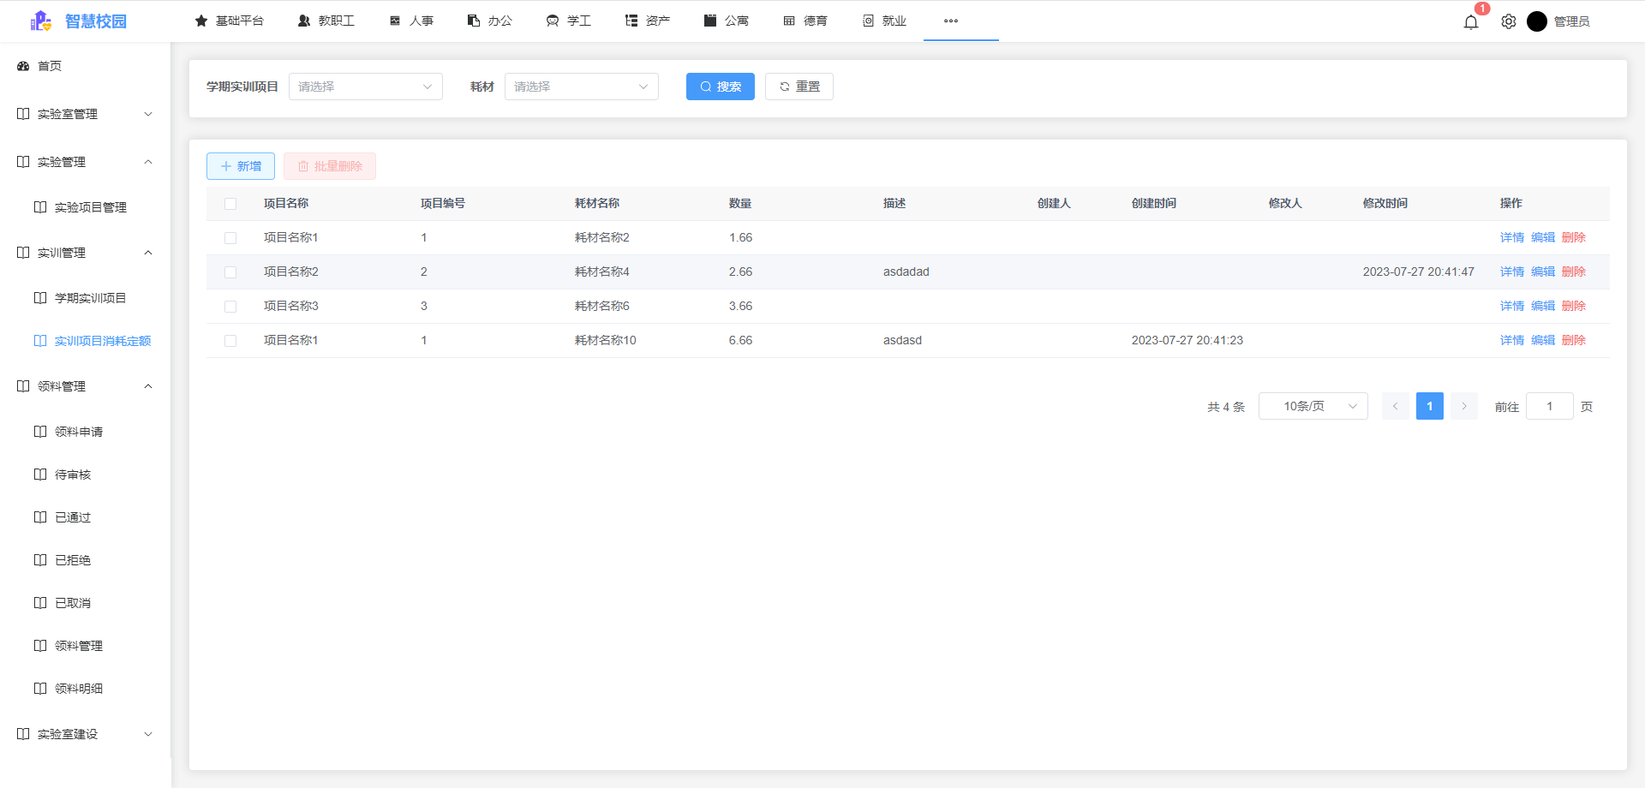Click the settings gear icon
This screenshot has width=1645, height=788.
click(1508, 21)
